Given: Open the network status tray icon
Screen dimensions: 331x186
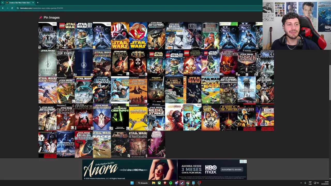Looking at the screenshot, I should (315, 183).
